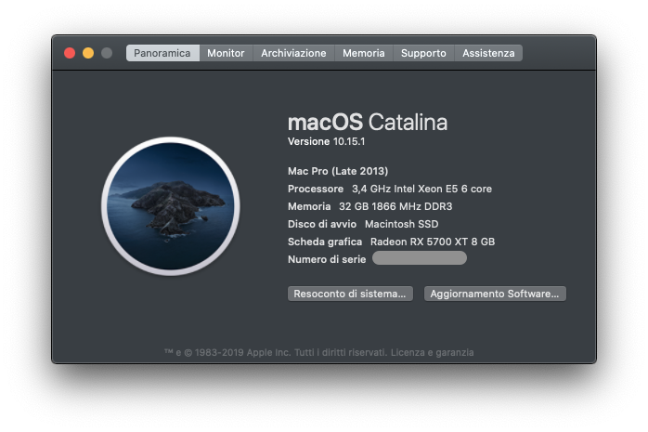Open the Supporto tab
This screenshot has height=432, width=648.
pos(423,53)
